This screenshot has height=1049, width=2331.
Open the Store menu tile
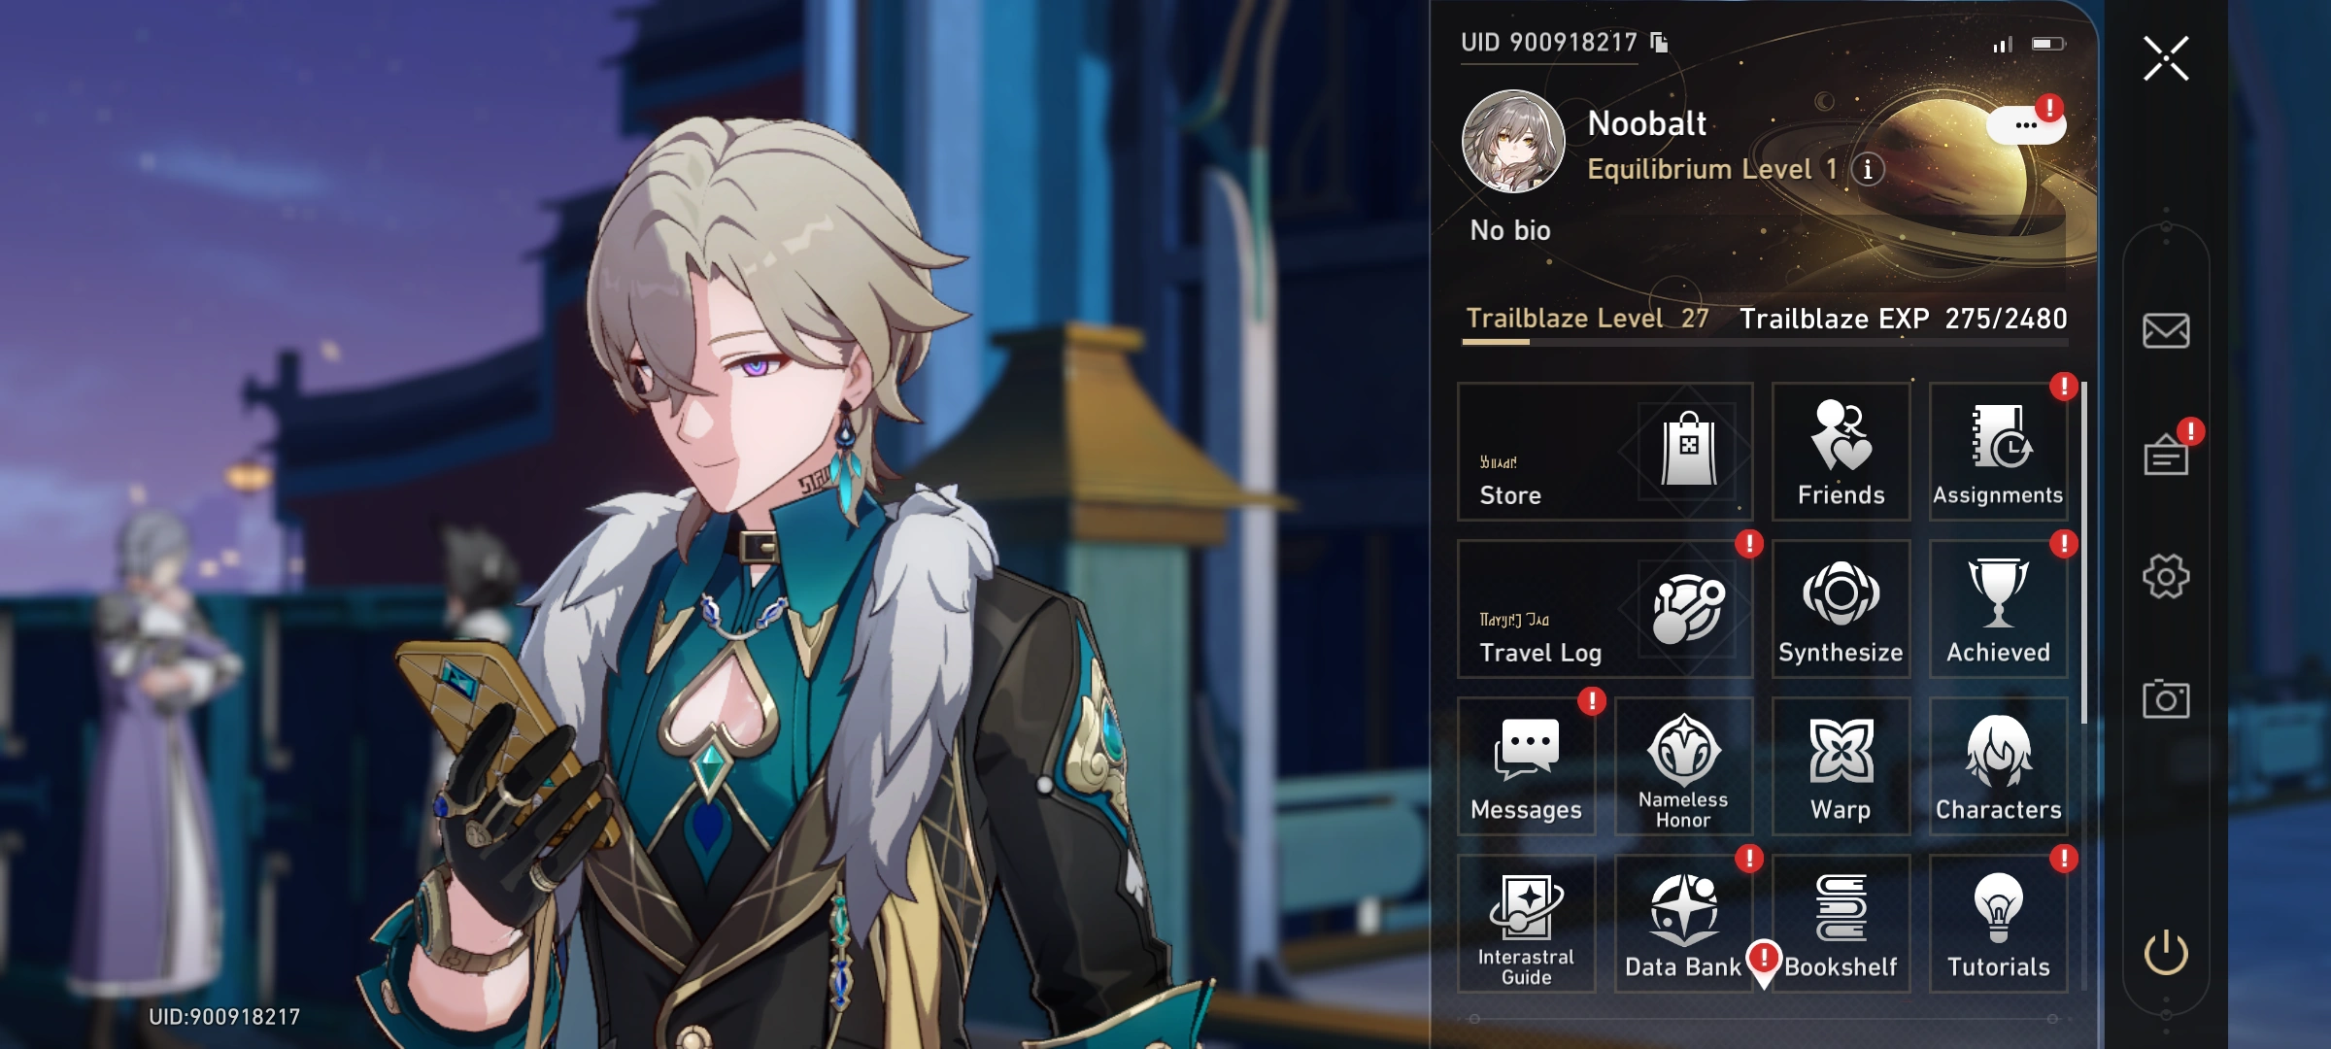click(x=1605, y=452)
